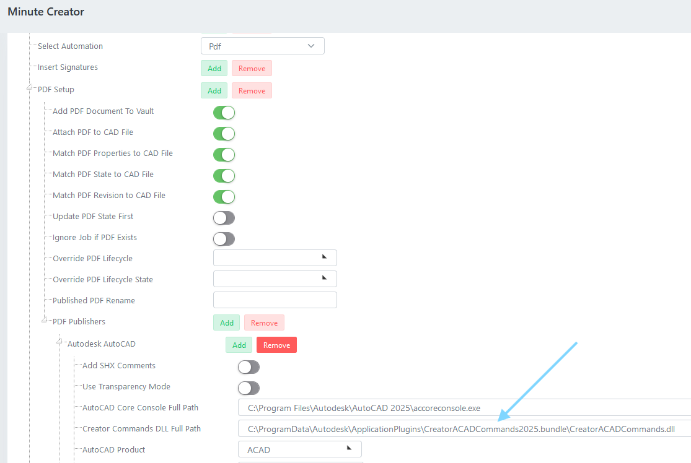Screen dimensions: 691x463
Task: Collapse the Autodesk AutoCAD tree node
Action: pos(59,342)
